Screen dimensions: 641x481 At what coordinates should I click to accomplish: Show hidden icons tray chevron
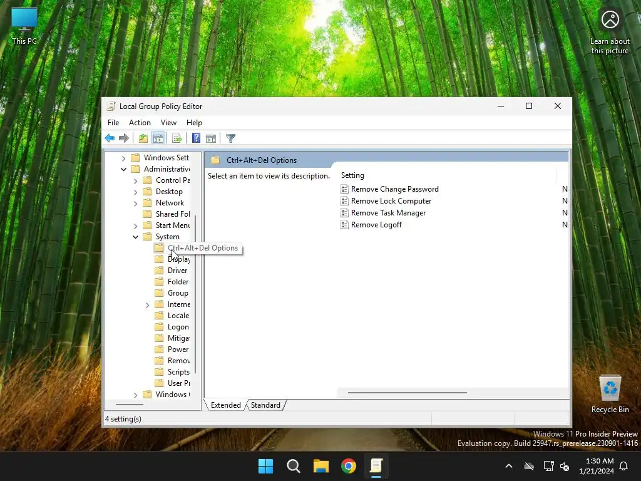(509, 466)
